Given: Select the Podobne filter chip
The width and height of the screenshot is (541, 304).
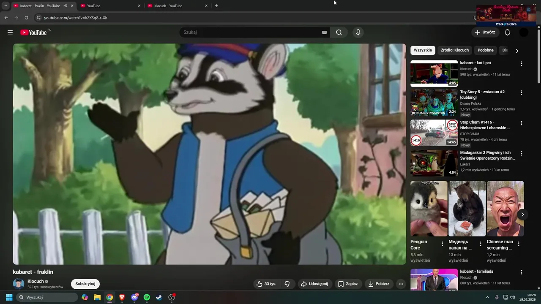Looking at the screenshot, I should point(486,50).
